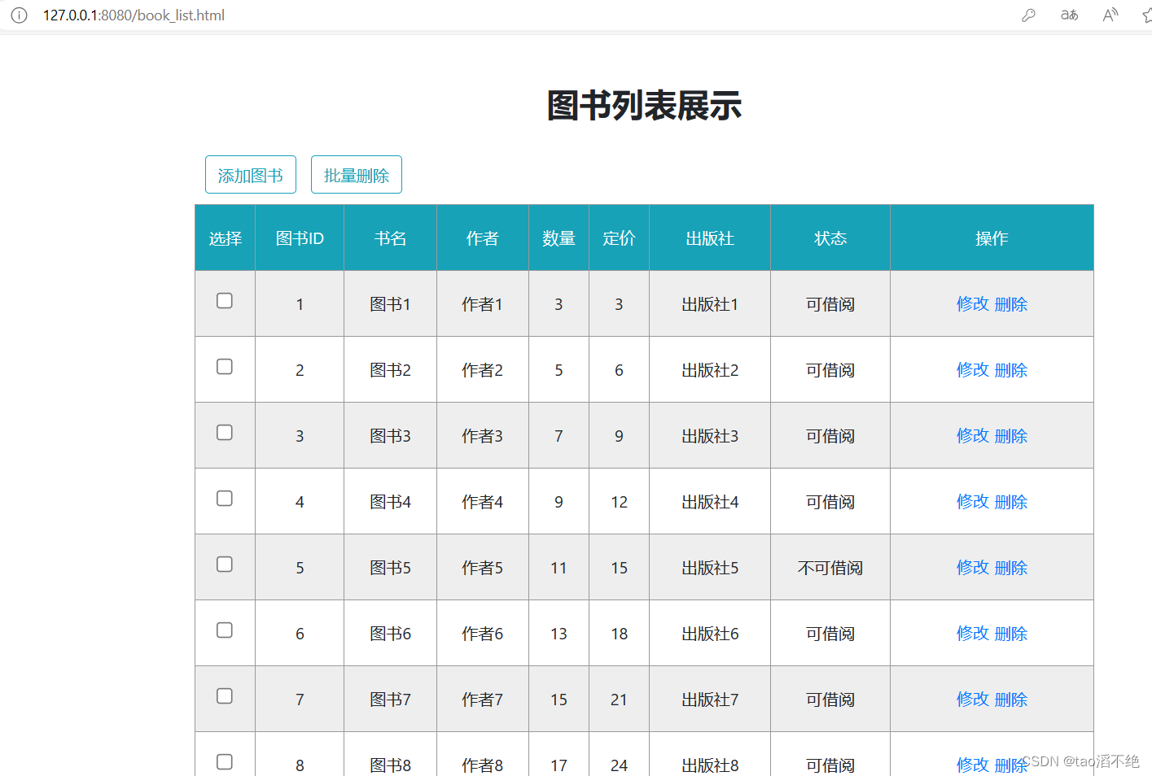Screen dimensions: 1152x776
Task: Click the 状态 column header
Action: 830,238
